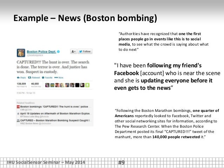Click the bold text '140,000 people retweeted'
Viewport: 224px width, 168px height.
click(176, 137)
